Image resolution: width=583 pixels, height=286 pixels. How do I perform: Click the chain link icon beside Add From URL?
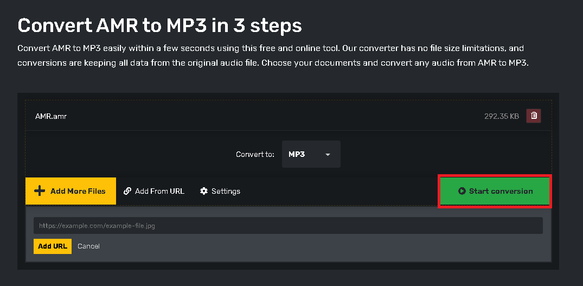tap(127, 191)
